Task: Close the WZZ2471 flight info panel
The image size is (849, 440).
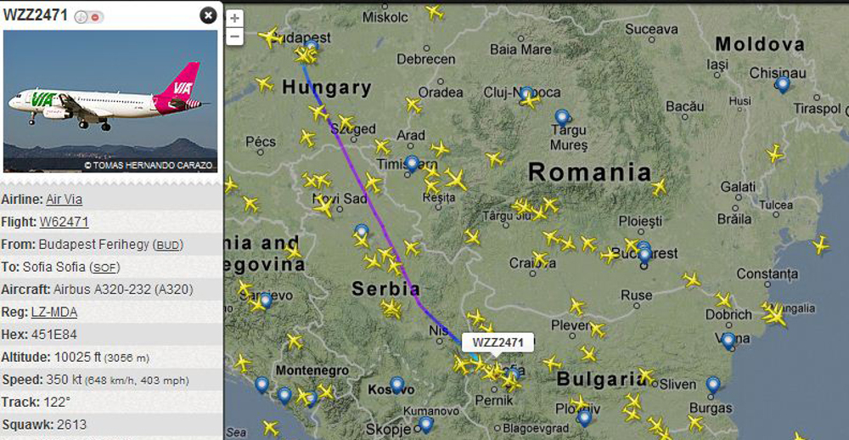Action: click(x=208, y=15)
